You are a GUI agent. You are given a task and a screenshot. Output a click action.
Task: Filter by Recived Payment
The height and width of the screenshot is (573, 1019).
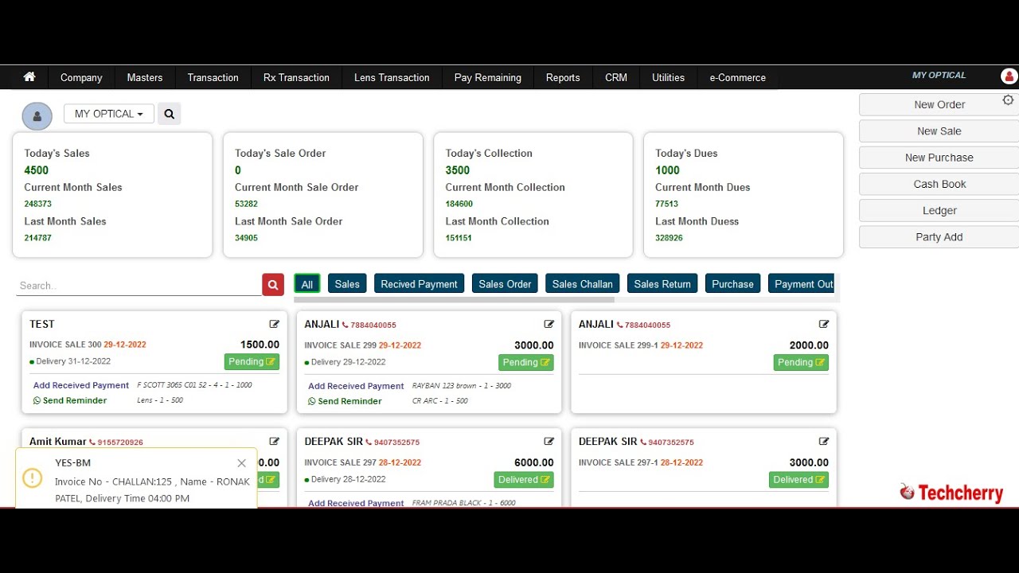[x=419, y=284]
